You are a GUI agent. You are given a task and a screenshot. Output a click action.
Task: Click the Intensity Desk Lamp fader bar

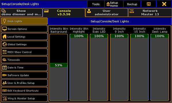160,67
